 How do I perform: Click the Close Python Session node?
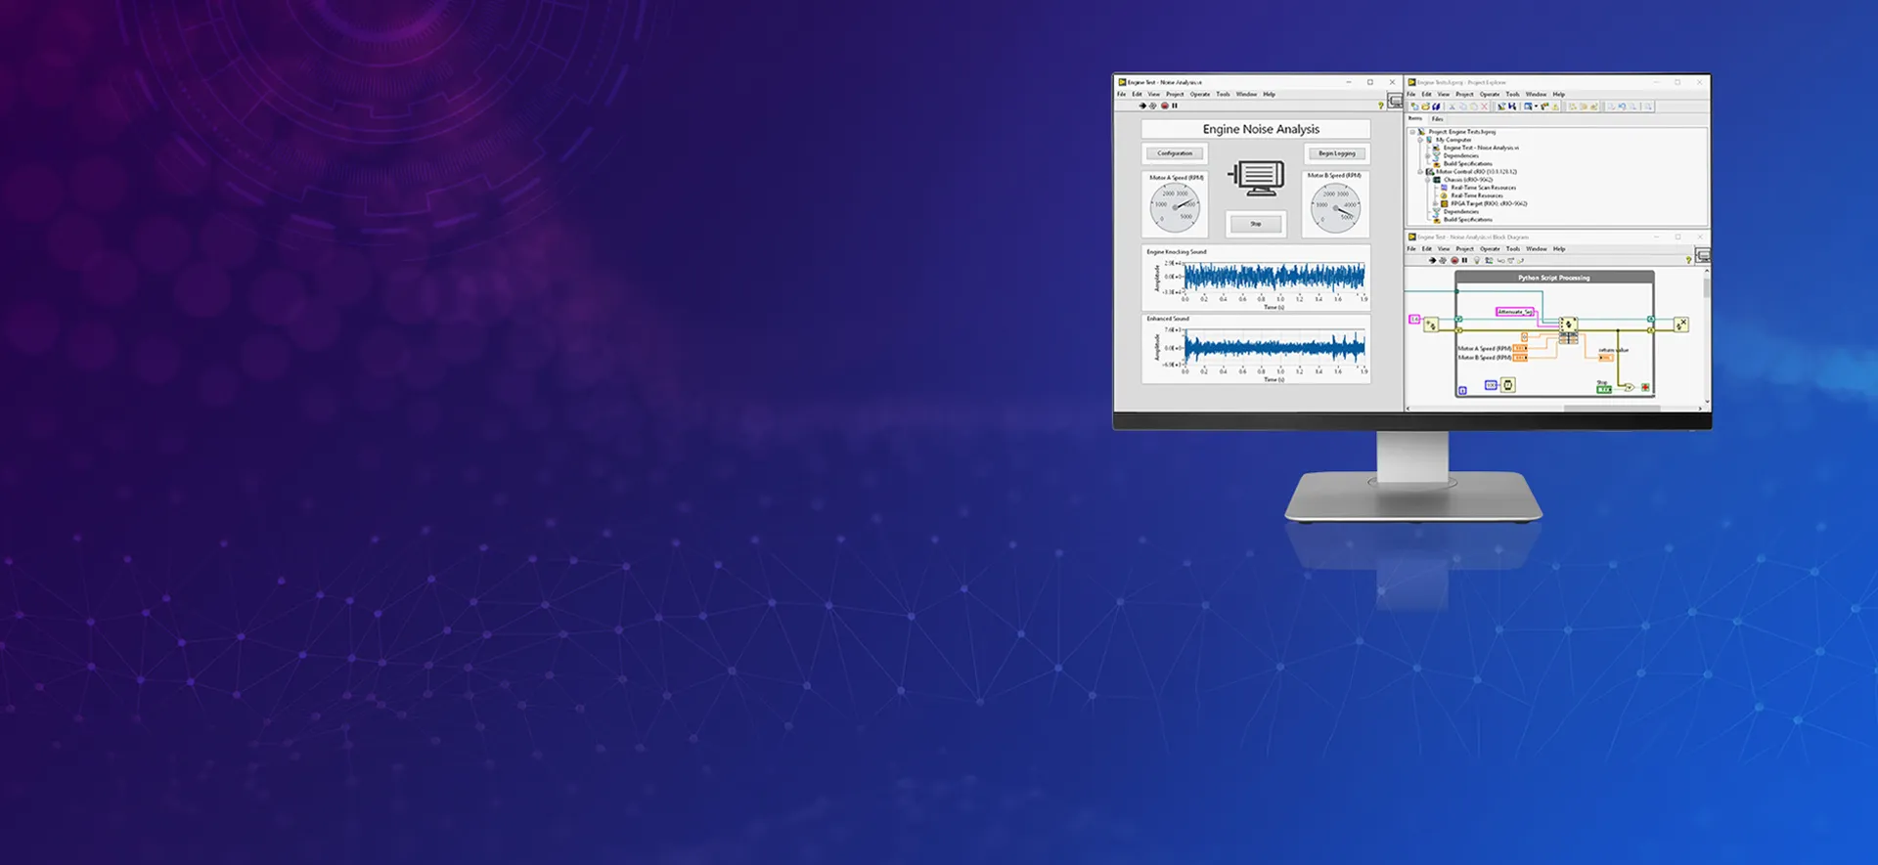tap(1680, 324)
